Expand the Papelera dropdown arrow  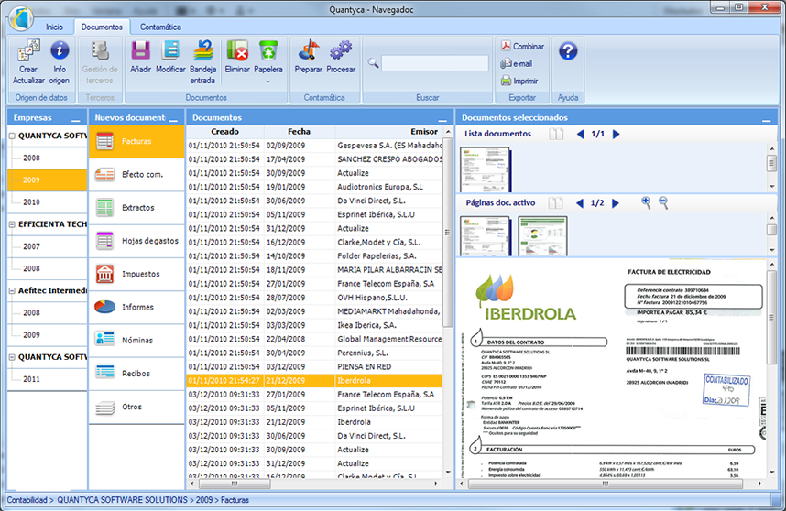(x=268, y=82)
